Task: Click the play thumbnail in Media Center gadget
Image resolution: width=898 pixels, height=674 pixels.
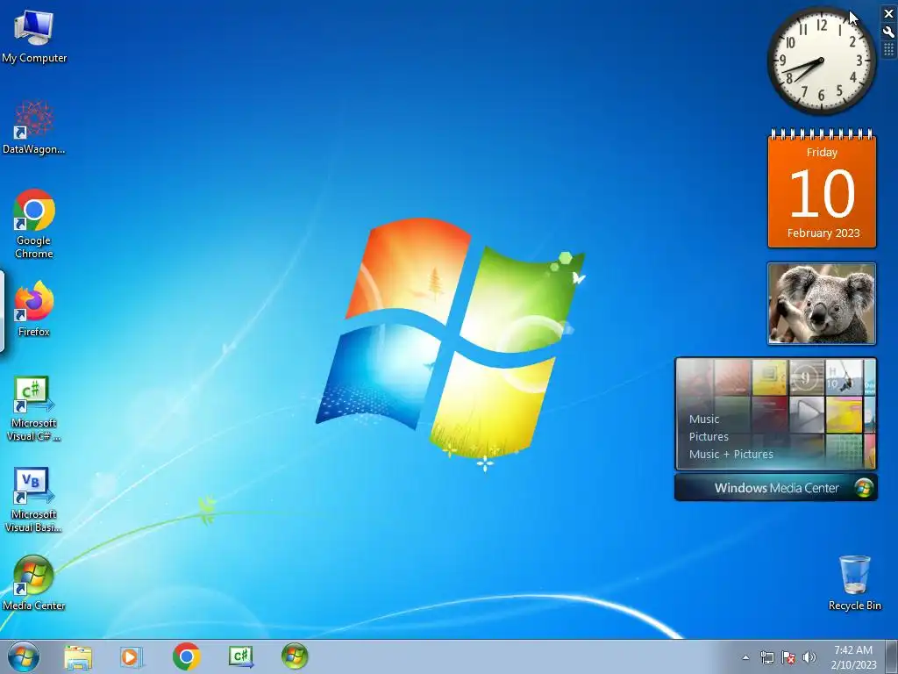Action: (x=807, y=414)
